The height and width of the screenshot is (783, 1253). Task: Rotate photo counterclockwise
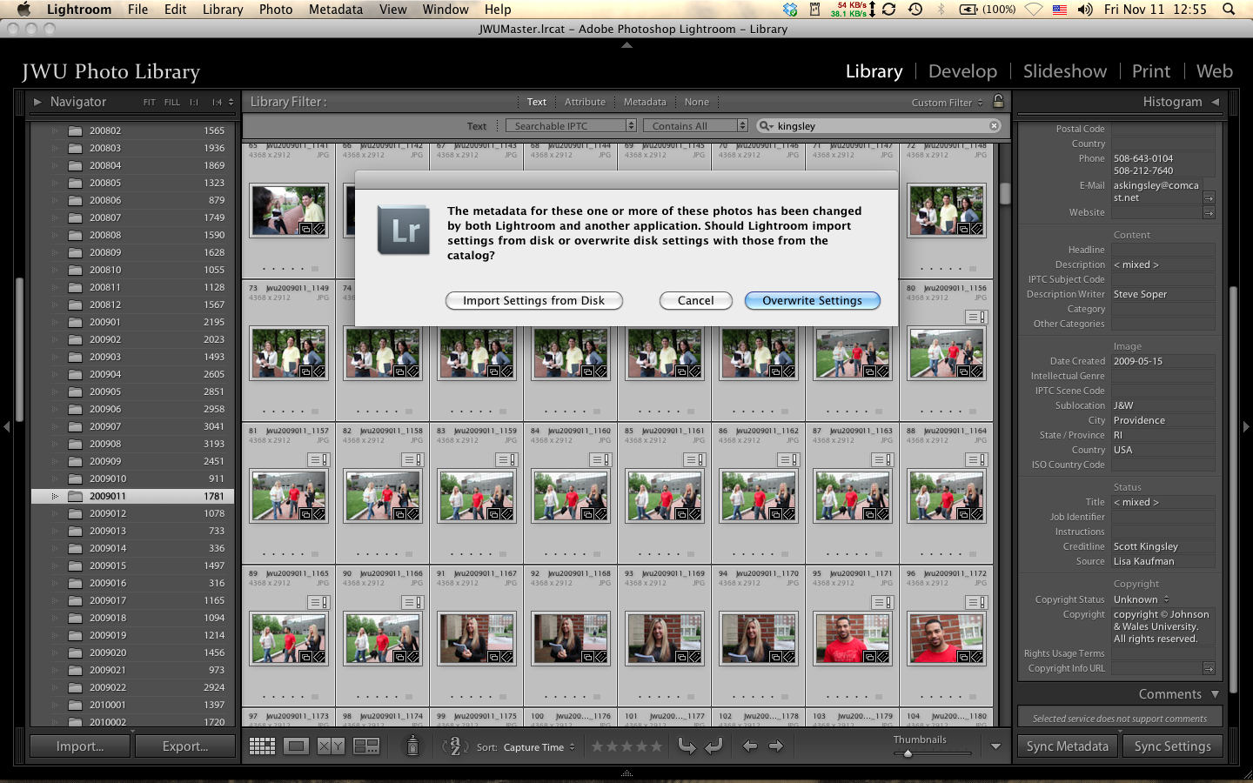[x=687, y=746]
